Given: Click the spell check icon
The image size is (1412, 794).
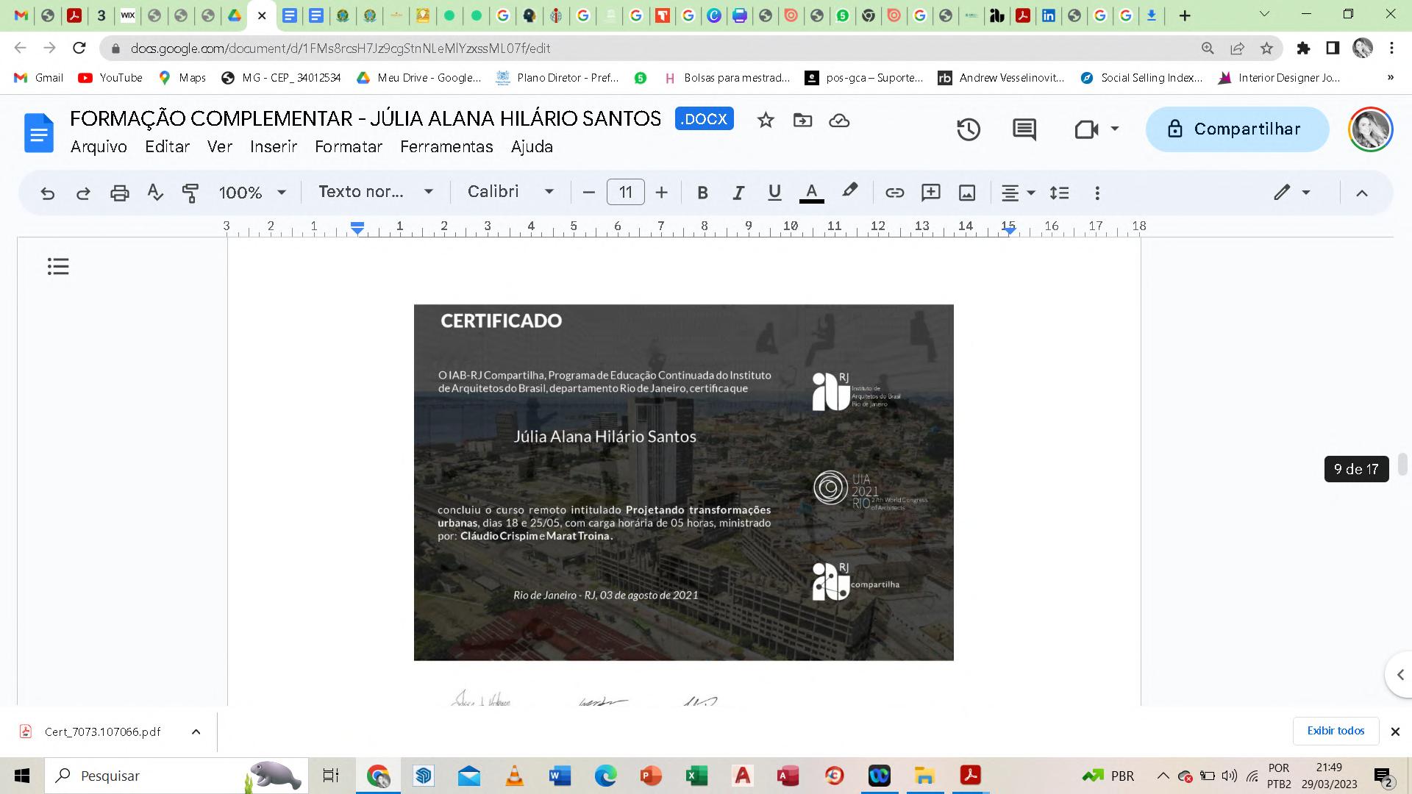Looking at the screenshot, I should (154, 193).
